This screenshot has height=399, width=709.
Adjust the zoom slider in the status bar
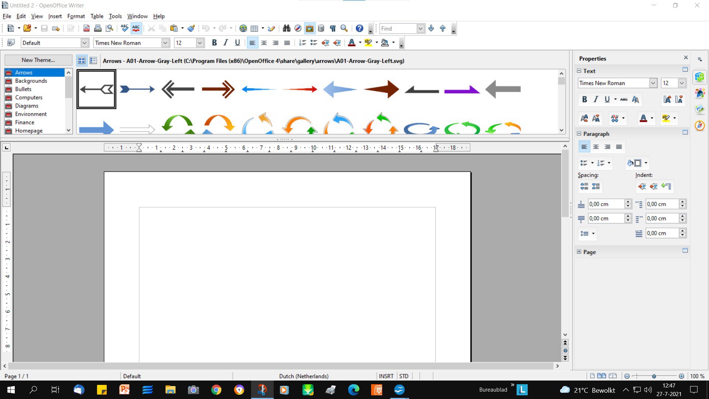pyautogui.click(x=654, y=376)
